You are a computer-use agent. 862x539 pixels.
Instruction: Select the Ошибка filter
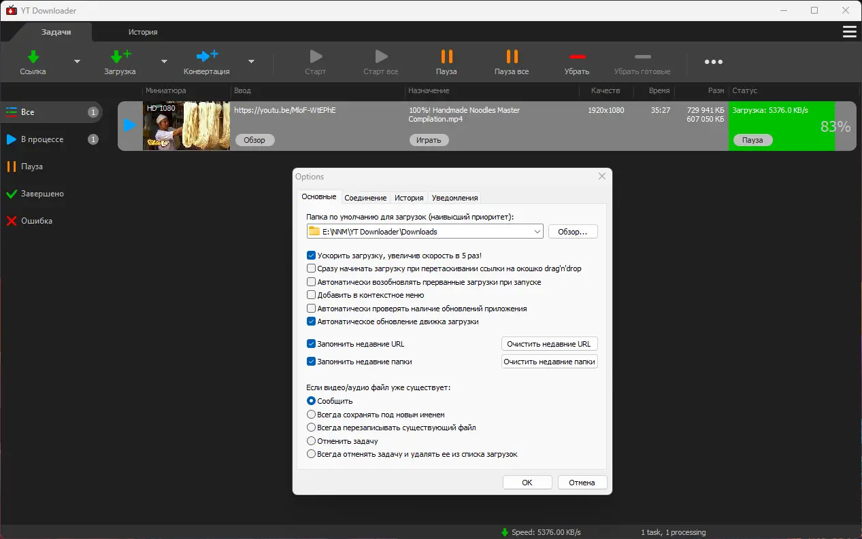pyautogui.click(x=52, y=221)
